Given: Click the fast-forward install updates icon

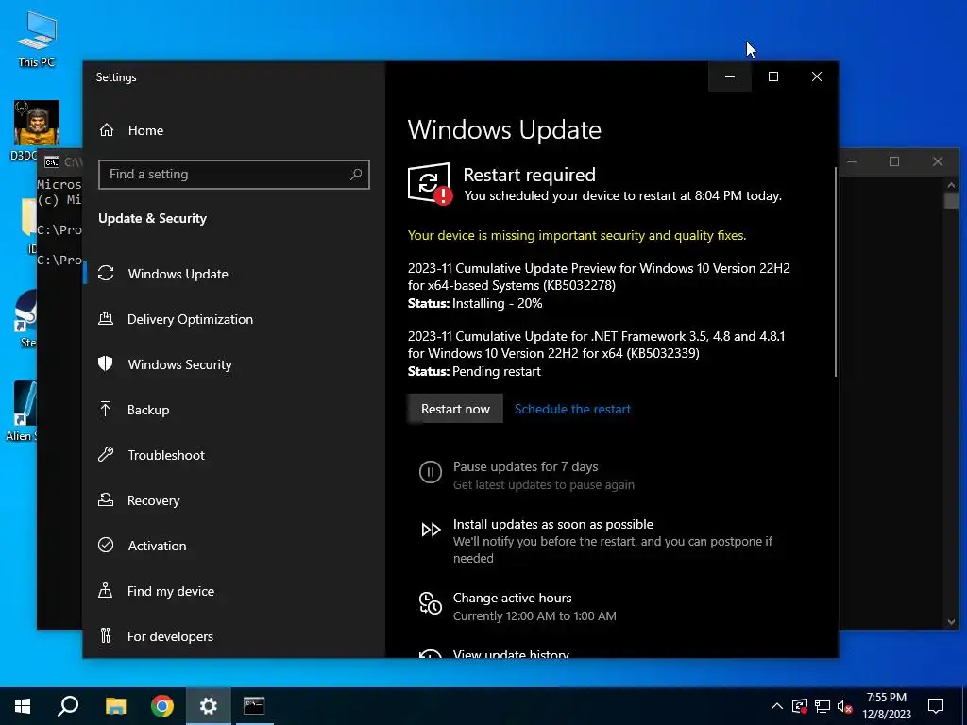Looking at the screenshot, I should [x=431, y=530].
